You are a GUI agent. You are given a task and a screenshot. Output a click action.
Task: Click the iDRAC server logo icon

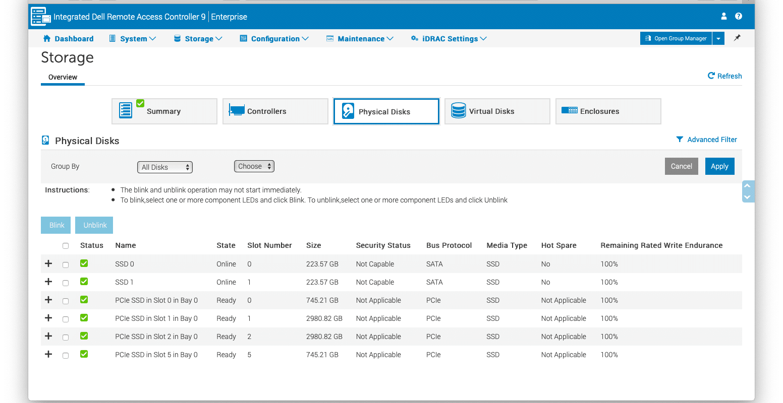(x=41, y=17)
